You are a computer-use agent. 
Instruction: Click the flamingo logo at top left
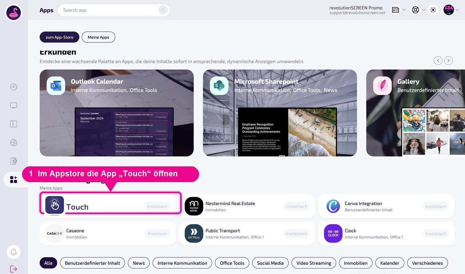(x=14, y=13)
